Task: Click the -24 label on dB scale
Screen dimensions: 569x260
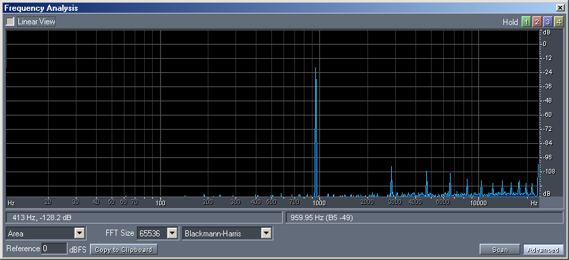Action: coord(547,72)
